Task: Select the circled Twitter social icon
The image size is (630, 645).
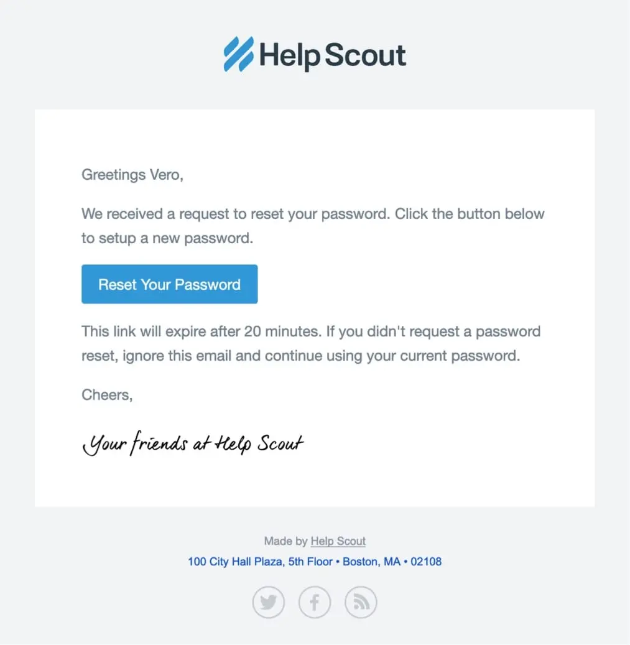Action: (x=268, y=602)
